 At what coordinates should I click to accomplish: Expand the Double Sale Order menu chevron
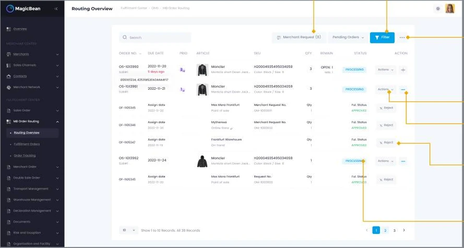[57, 178]
